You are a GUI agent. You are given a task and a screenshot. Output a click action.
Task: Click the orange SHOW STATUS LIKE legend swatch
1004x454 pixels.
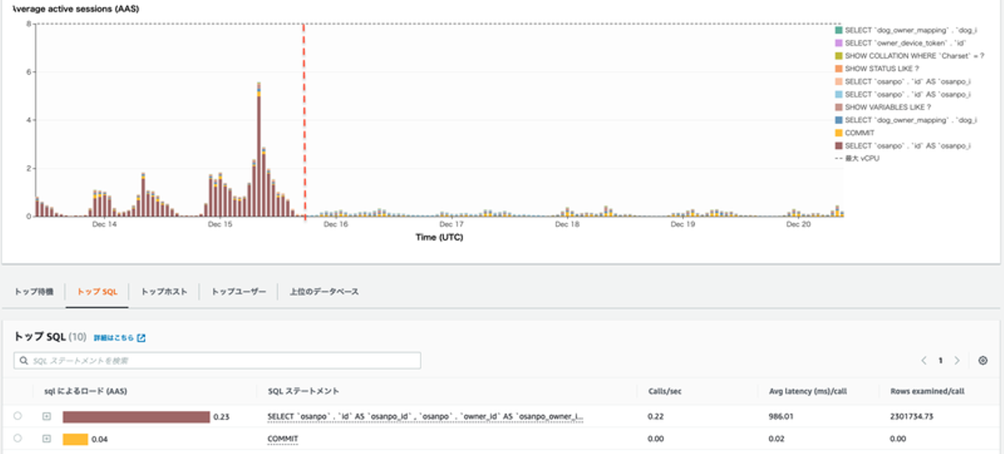pos(839,69)
